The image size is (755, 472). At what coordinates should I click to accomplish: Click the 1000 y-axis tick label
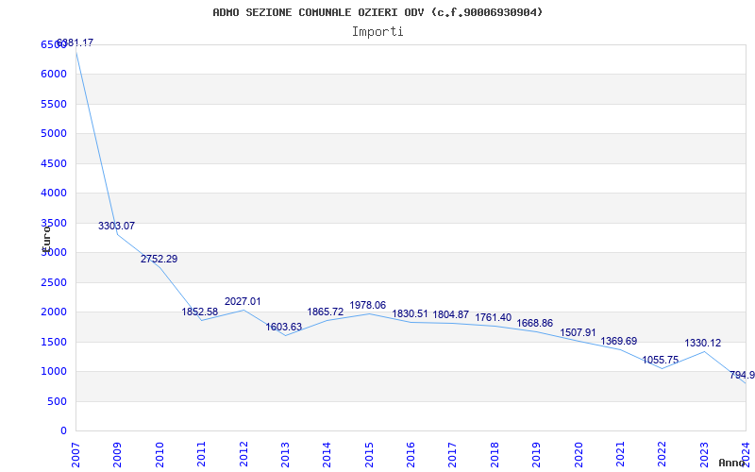click(x=54, y=371)
